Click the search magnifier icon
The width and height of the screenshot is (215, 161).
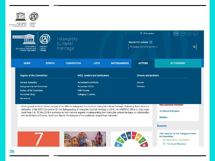(194, 47)
